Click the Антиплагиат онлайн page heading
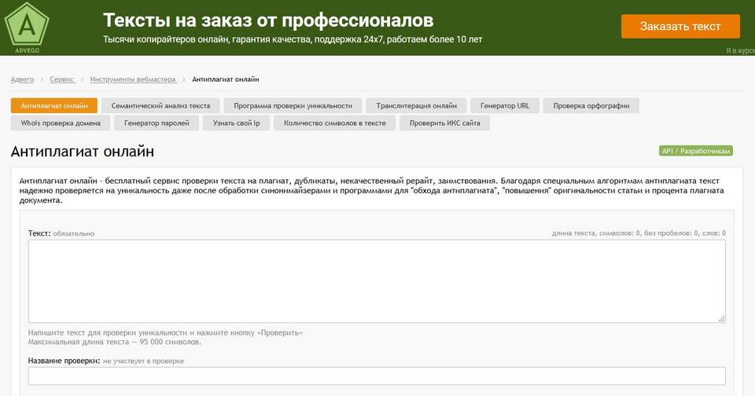 click(x=83, y=152)
